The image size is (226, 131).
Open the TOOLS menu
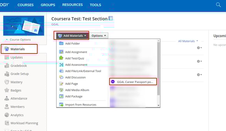[96, 5]
